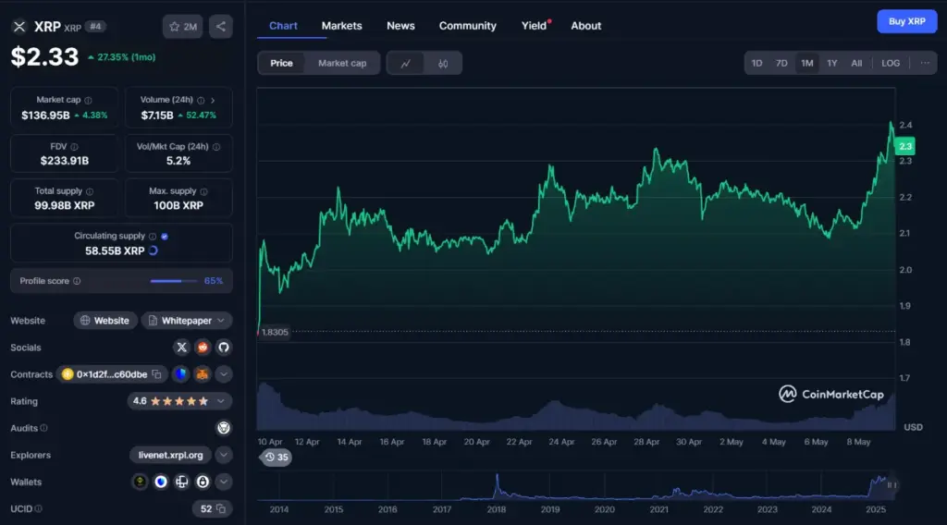Switch chart to Market cap view
The width and height of the screenshot is (947, 525).
click(342, 63)
